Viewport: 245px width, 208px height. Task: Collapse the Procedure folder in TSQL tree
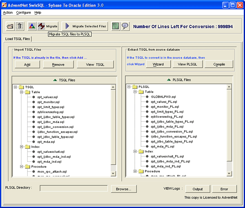[x=22, y=167]
